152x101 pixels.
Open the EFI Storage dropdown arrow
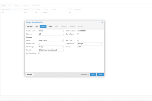tap(62, 47)
